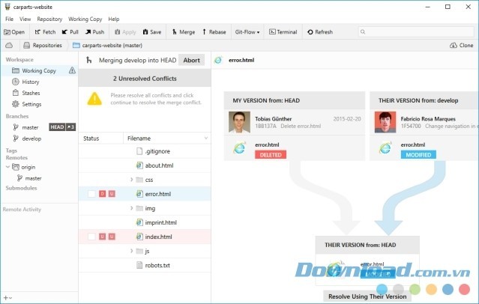The width and height of the screenshot is (479, 304).
Task: Click the Refresh icon
Action: click(311, 32)
